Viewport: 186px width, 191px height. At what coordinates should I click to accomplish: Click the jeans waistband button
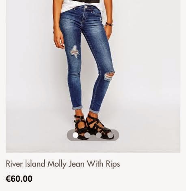(x=86, y=7)
